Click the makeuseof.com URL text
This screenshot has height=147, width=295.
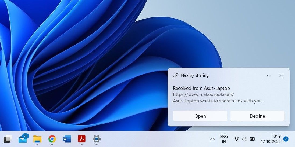pyautogui.click(x=203, y=94)
